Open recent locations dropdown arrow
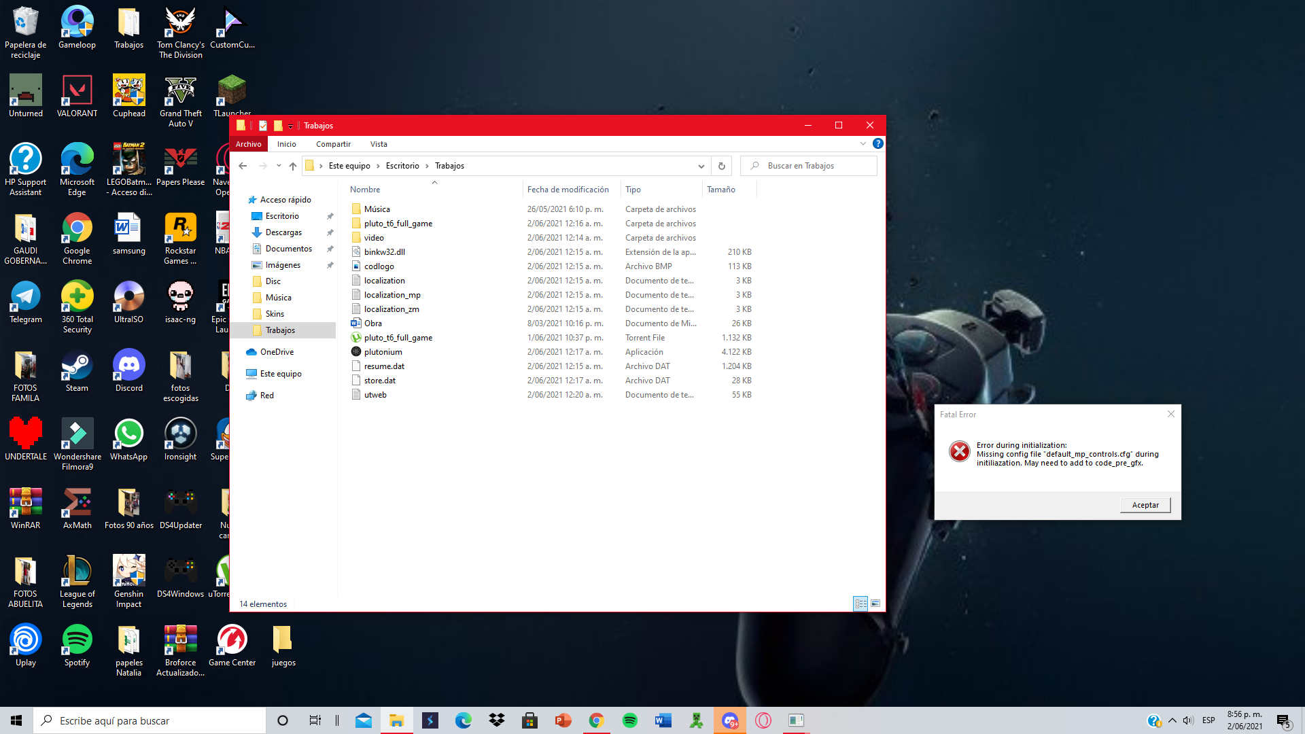 279,166
